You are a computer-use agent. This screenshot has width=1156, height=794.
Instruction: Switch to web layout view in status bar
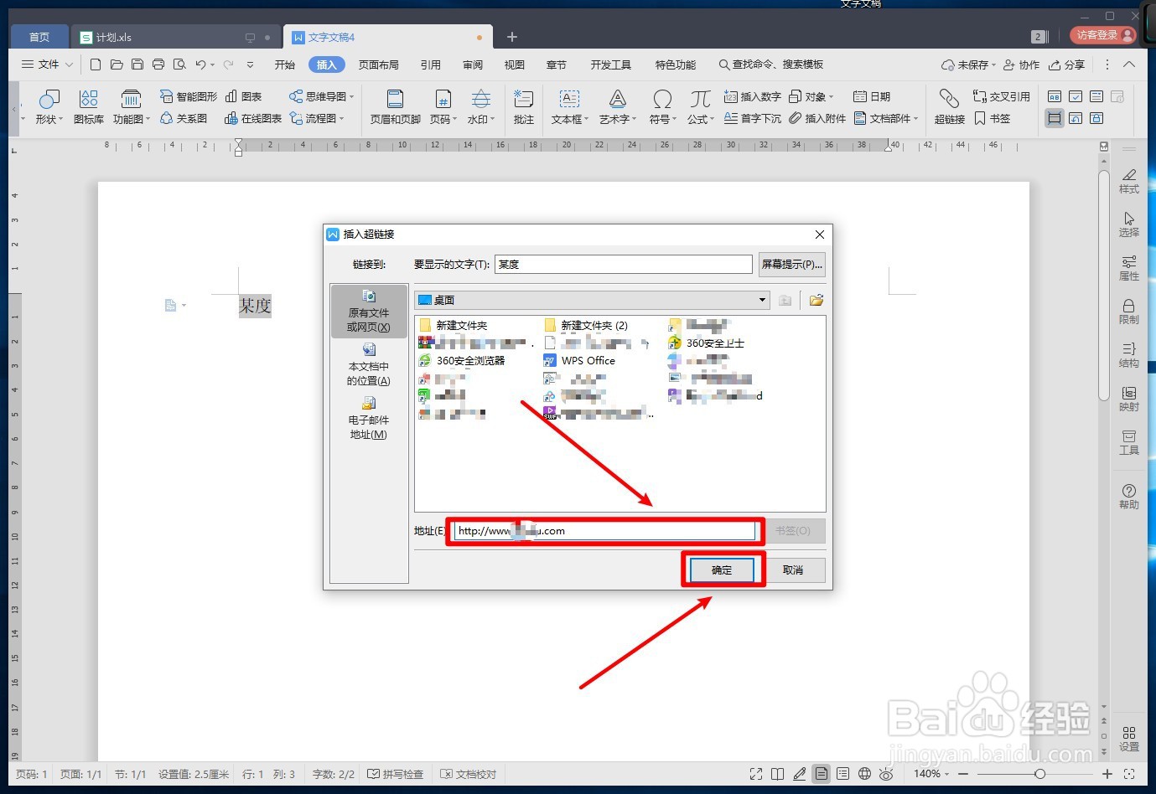coord(864,774)
